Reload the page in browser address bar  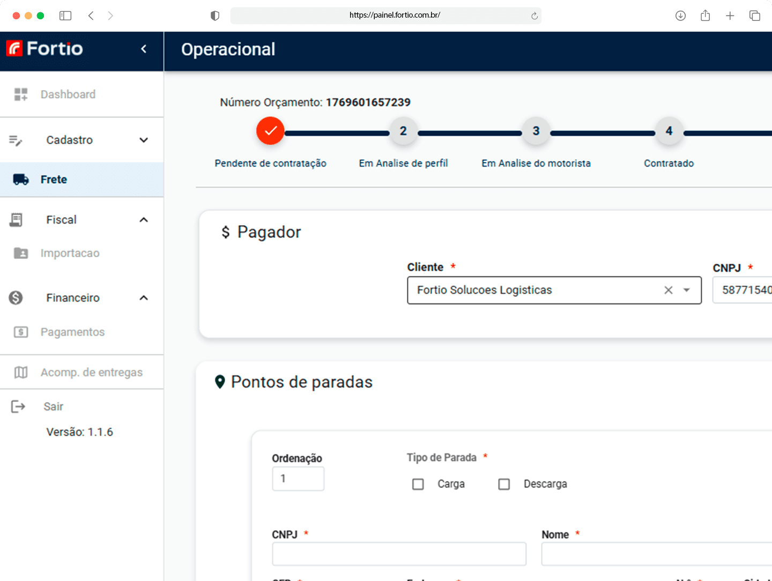pyautogui.click(x=534, y=16)
